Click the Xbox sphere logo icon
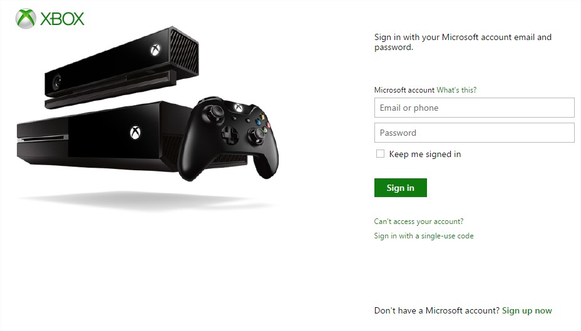The height and width of the screenshot is (331, 581). (26, 19)
